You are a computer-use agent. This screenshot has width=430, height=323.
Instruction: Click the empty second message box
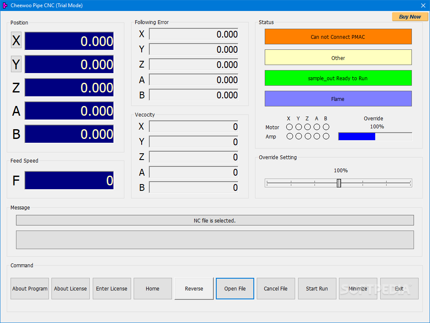point(215,240)
